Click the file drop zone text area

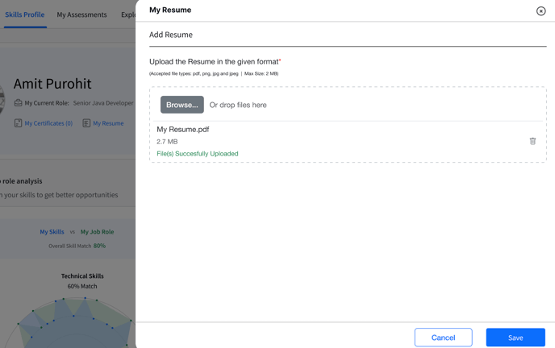click(238, 105)
